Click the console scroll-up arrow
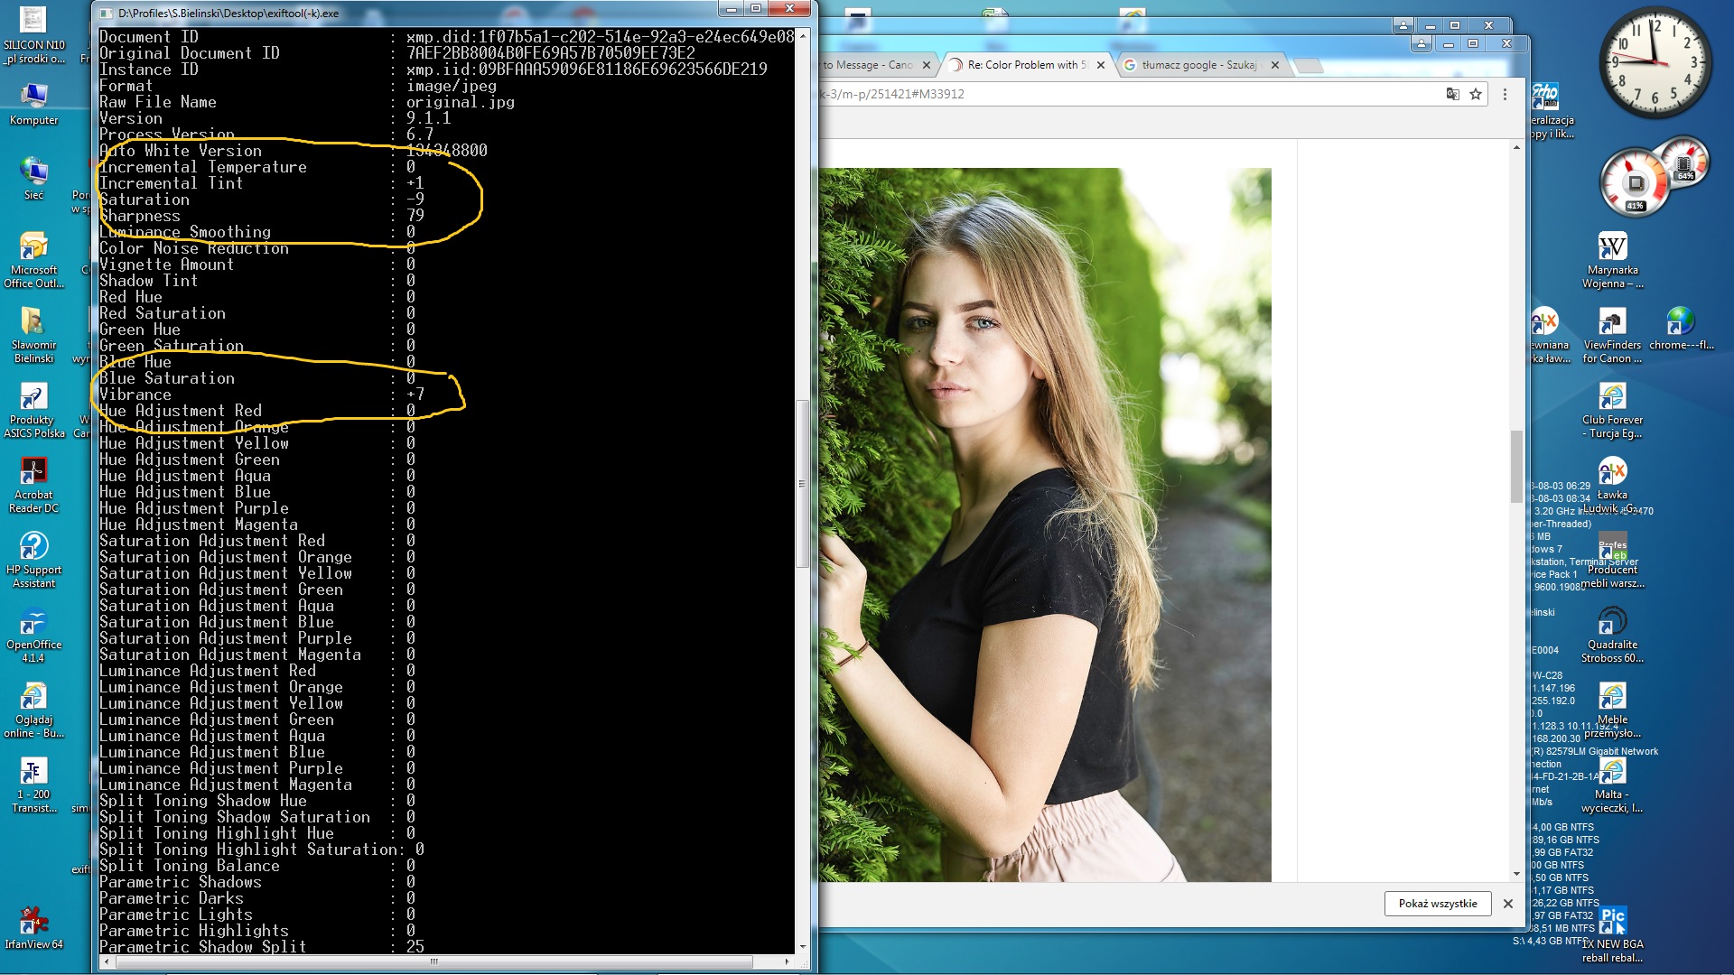The height and width of the screenshot is (975, 1734). click(802, 35)
